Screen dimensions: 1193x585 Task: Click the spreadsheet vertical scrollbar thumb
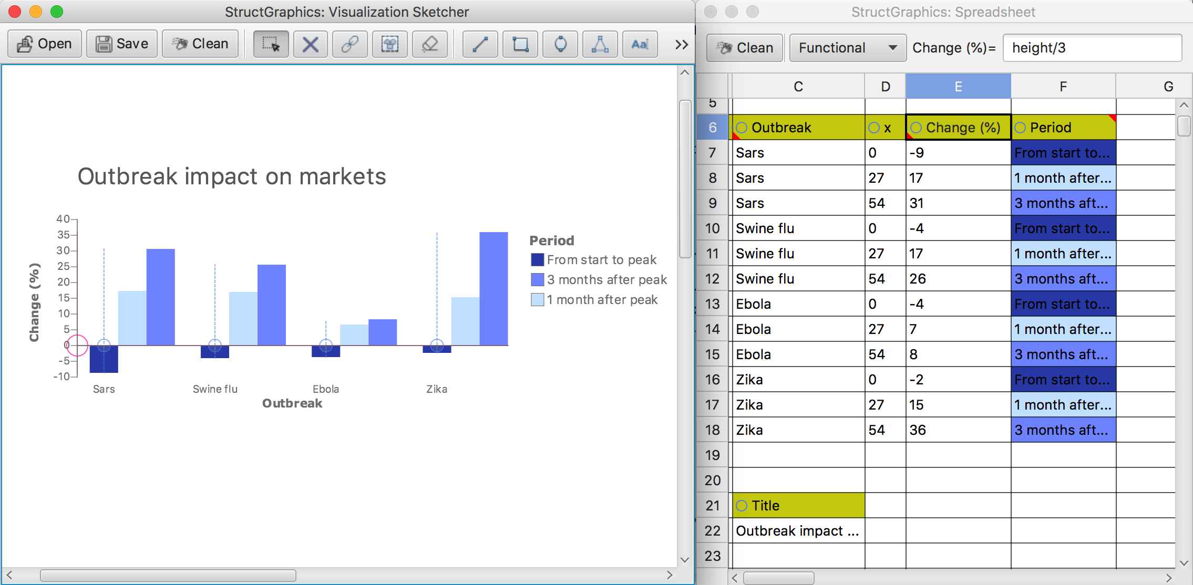tap(1184, 126)
